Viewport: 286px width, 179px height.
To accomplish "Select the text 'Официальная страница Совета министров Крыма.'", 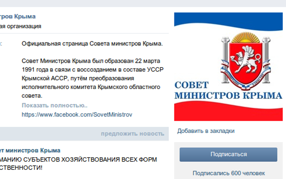I will [x=92, y=44].
